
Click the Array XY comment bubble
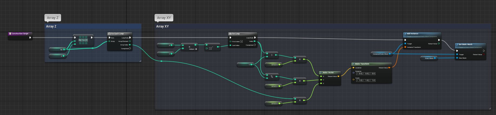(164, 18)
